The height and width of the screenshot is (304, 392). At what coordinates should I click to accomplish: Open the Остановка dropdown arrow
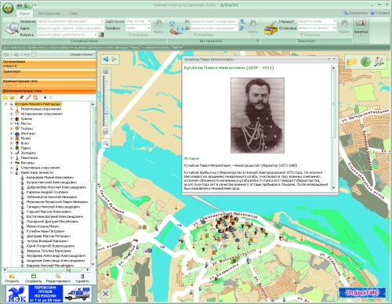tap(334, 27)
